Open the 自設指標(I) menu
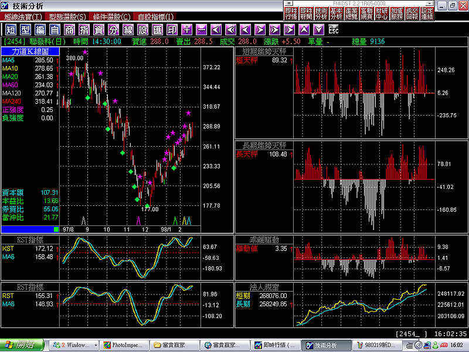Viewport: 469px width, 352px height. coord(155,17)
